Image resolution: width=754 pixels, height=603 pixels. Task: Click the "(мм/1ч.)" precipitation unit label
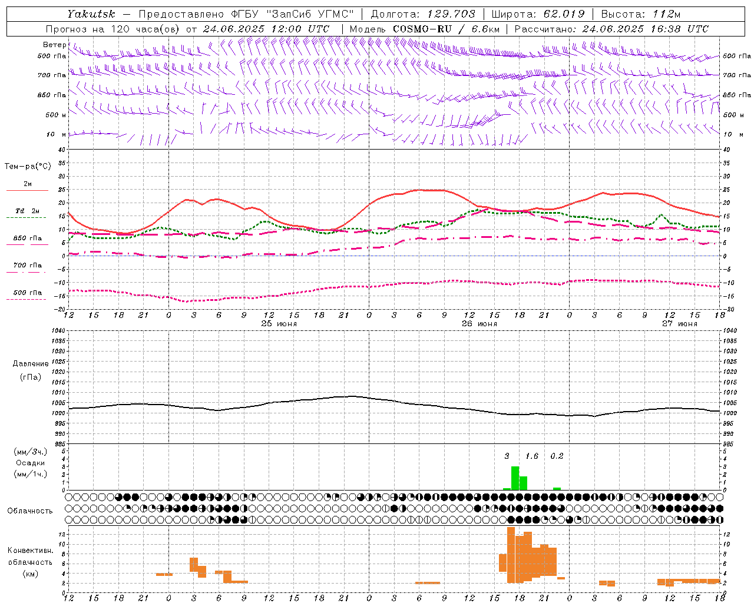coord(30,474)
